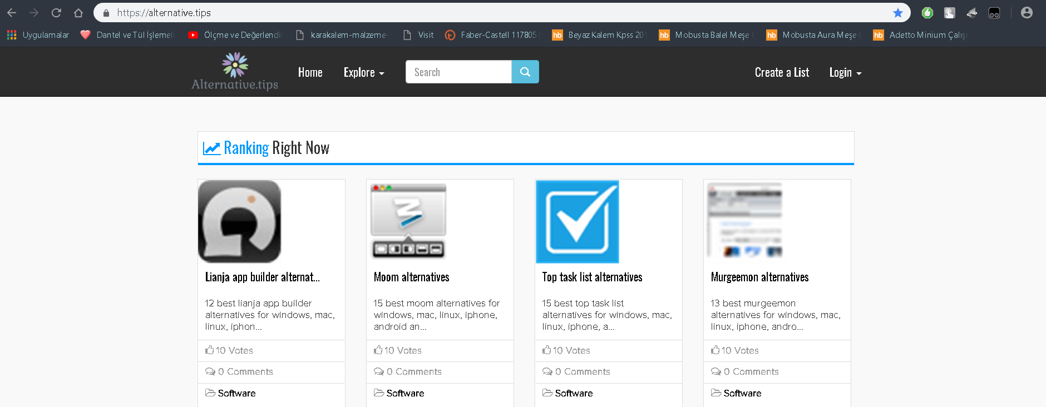Expand the Login dropdown

point(845,72)
